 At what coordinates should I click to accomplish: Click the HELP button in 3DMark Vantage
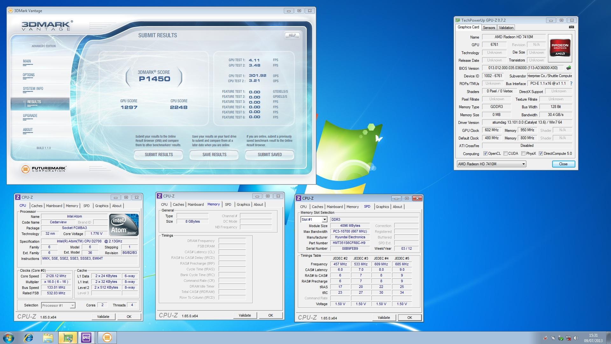[292, 35]
